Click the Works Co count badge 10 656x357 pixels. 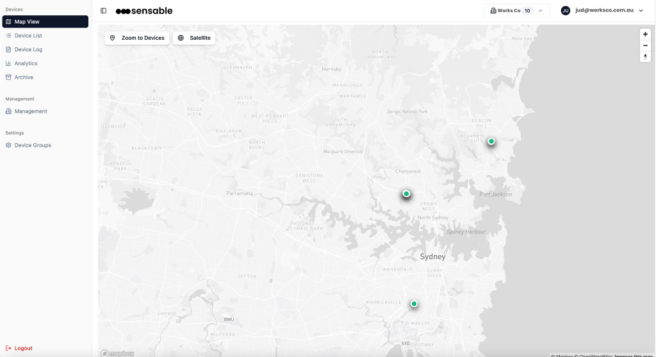(527, 10)
